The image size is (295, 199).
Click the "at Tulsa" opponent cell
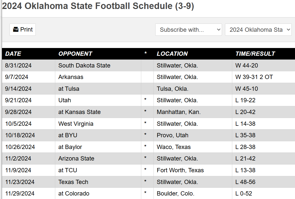[69, 89]
